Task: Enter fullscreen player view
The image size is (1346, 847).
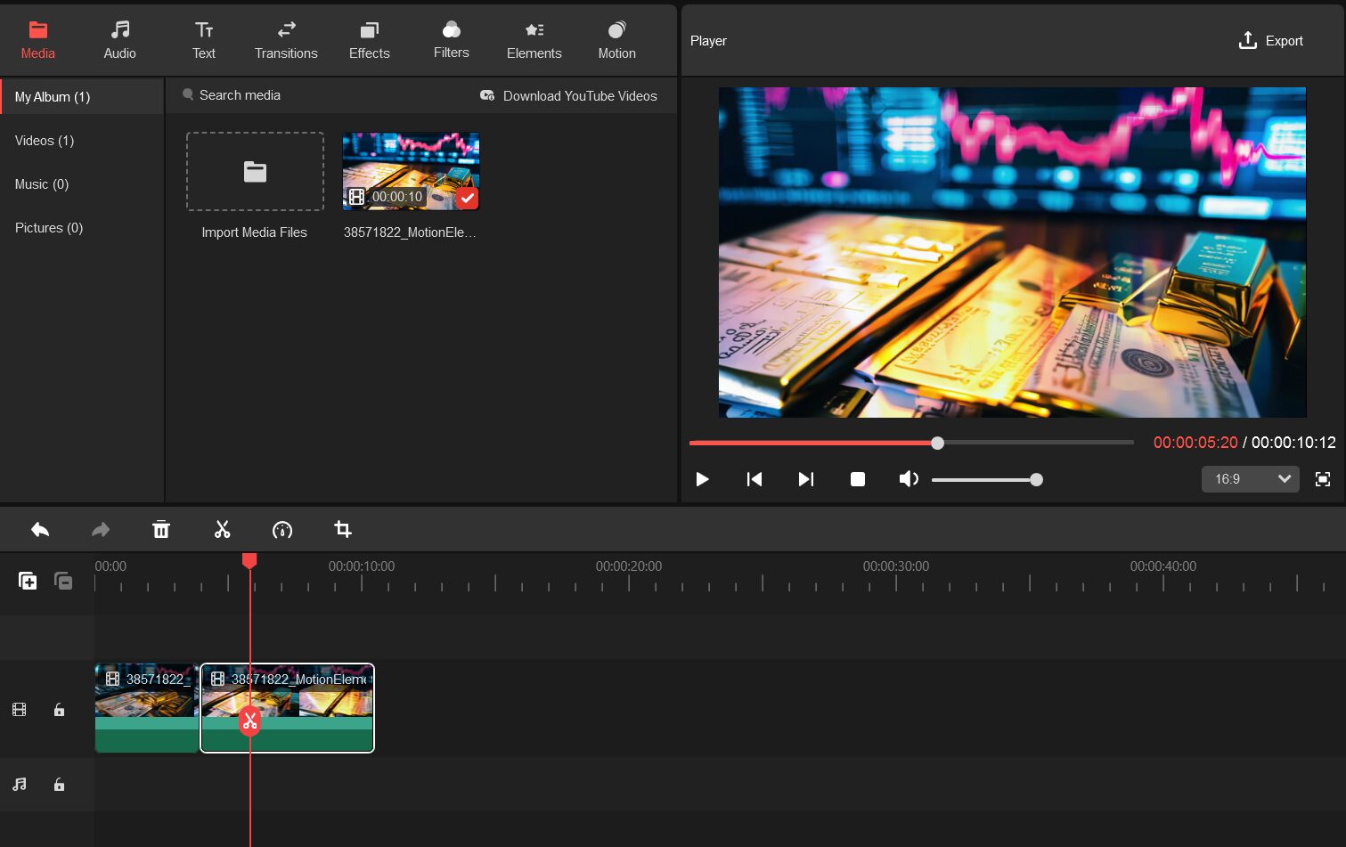Action: point(1323,479)
